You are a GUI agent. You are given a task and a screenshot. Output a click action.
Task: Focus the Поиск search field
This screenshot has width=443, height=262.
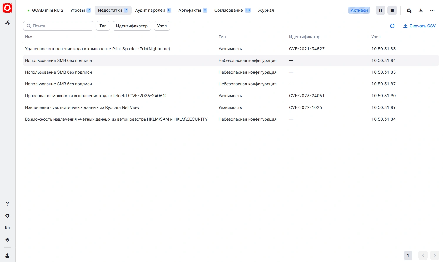(58, 26)
